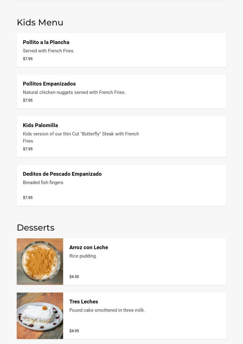243x344 pixels.
Task: Open the Pollito a la Plancha item
Action: [46, 42]
